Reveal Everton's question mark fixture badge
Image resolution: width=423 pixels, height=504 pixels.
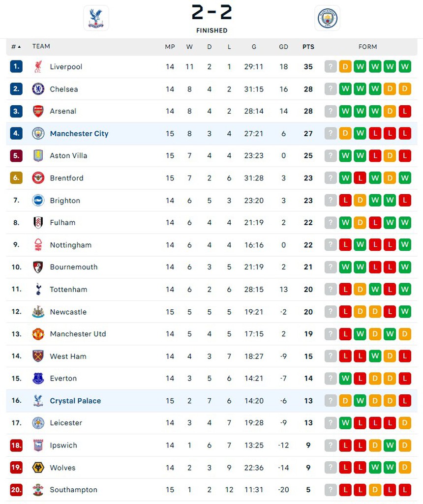point(330,379)
